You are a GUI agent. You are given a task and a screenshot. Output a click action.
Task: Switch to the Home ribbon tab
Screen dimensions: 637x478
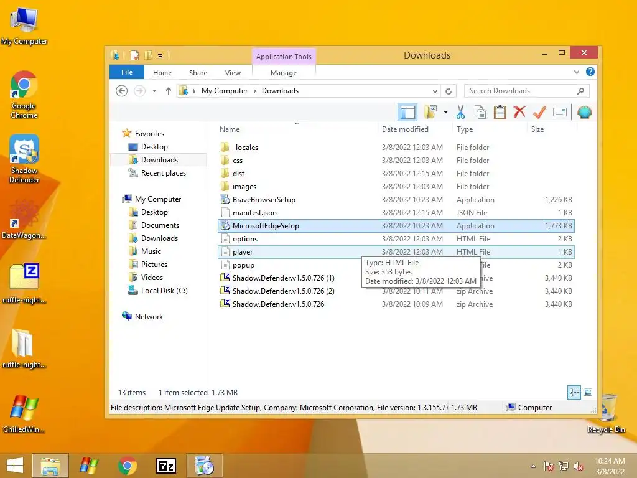pyautogui.click(x=162, y=73)
